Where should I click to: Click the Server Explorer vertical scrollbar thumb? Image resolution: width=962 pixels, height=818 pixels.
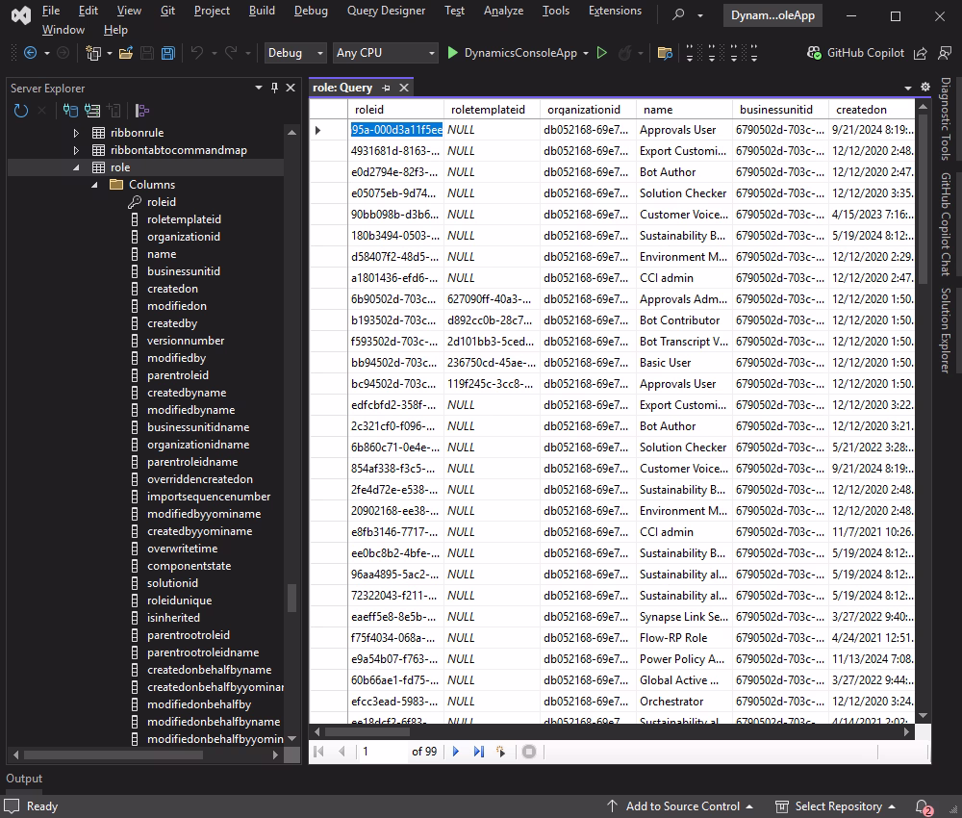292,598
